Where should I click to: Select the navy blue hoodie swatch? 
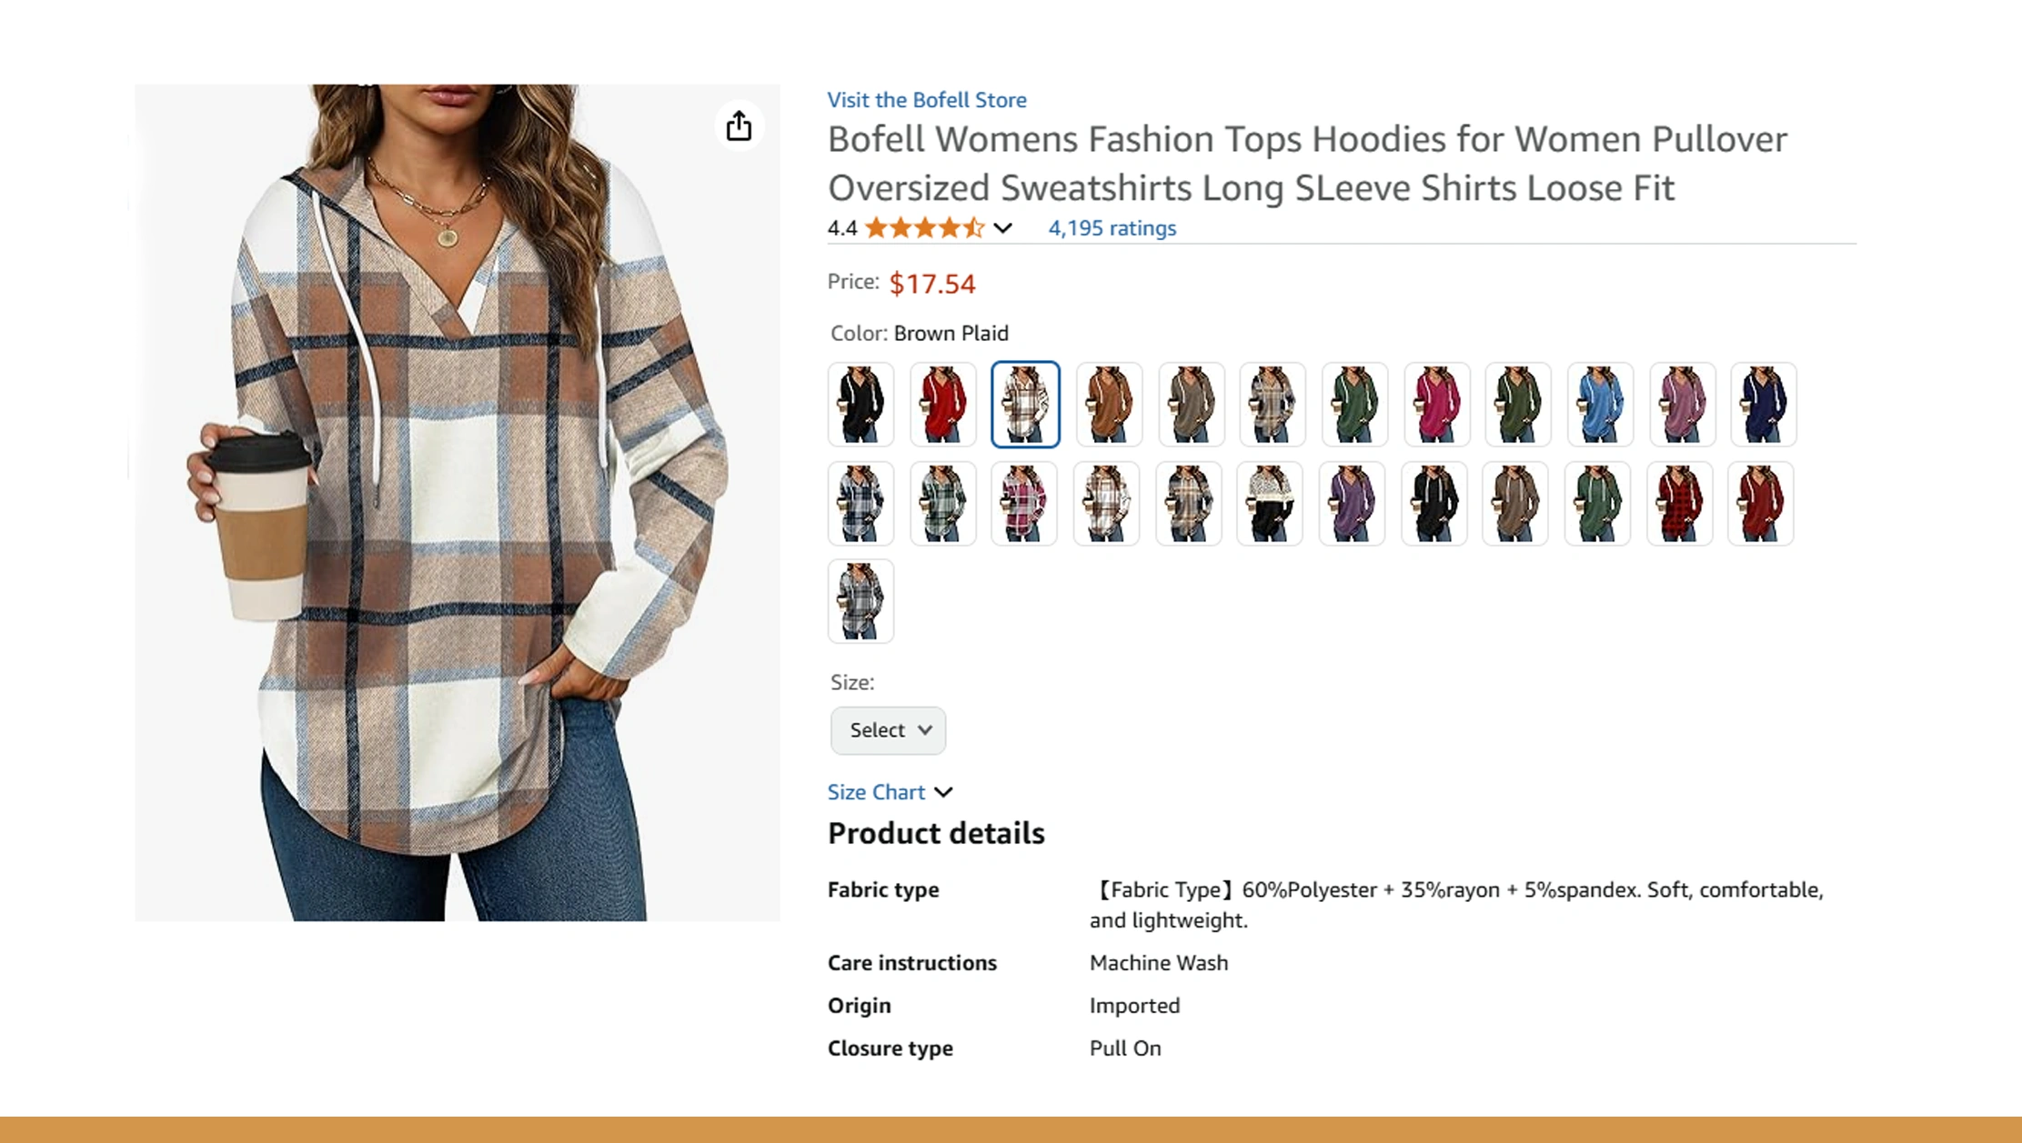1763,405
